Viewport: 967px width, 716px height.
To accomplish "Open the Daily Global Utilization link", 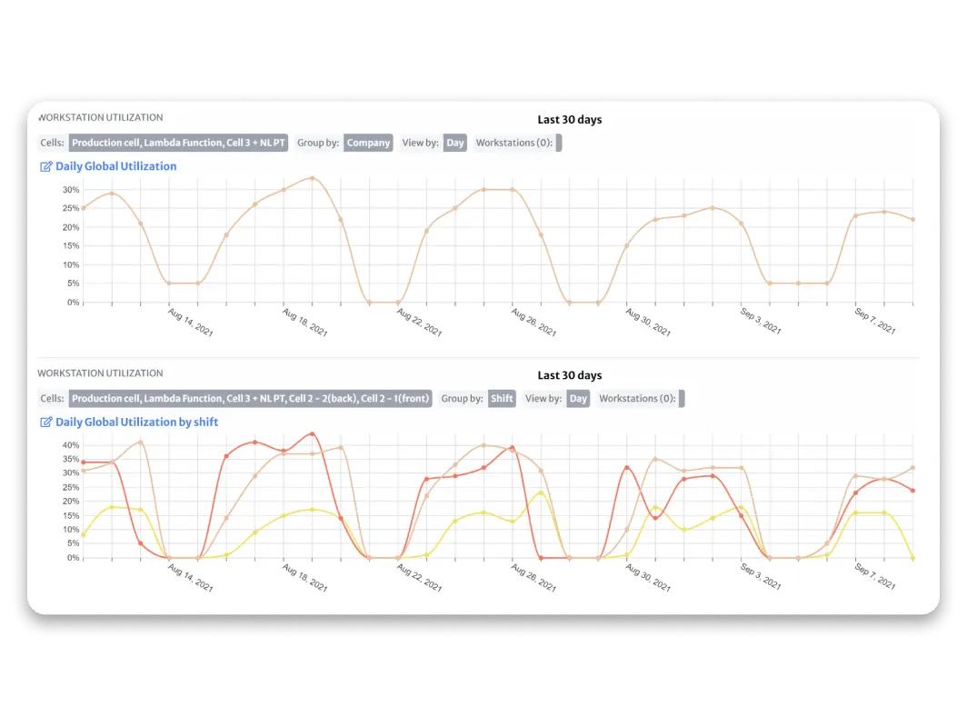I will coord(115,165).
